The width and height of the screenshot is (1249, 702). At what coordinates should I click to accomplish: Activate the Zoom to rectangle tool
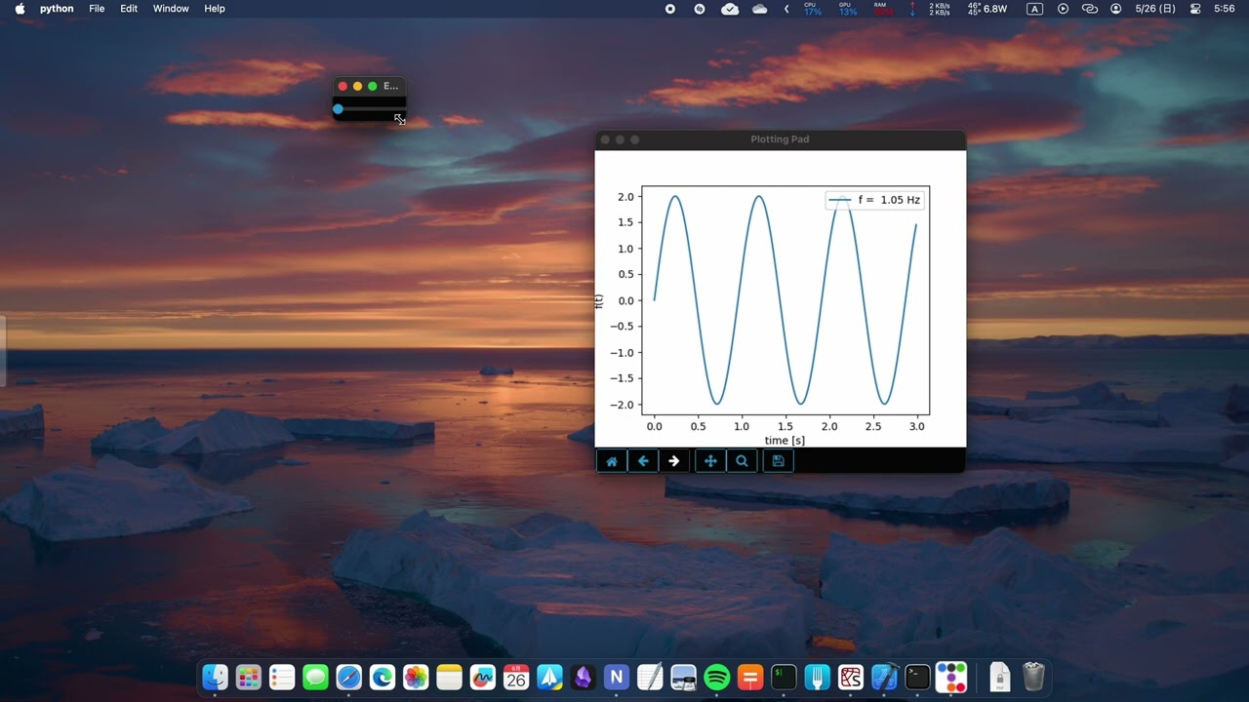click(x=742, y=461)
